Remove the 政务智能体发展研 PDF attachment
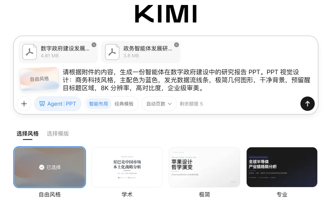The height and width of the screenshot is (201, 334). tap(176, 45)
